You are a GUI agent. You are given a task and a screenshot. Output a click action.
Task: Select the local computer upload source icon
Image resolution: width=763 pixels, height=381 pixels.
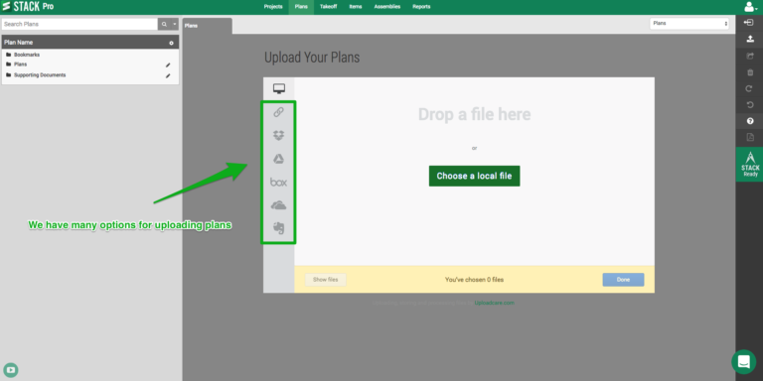pyautogui.click(x=279, y=88)
